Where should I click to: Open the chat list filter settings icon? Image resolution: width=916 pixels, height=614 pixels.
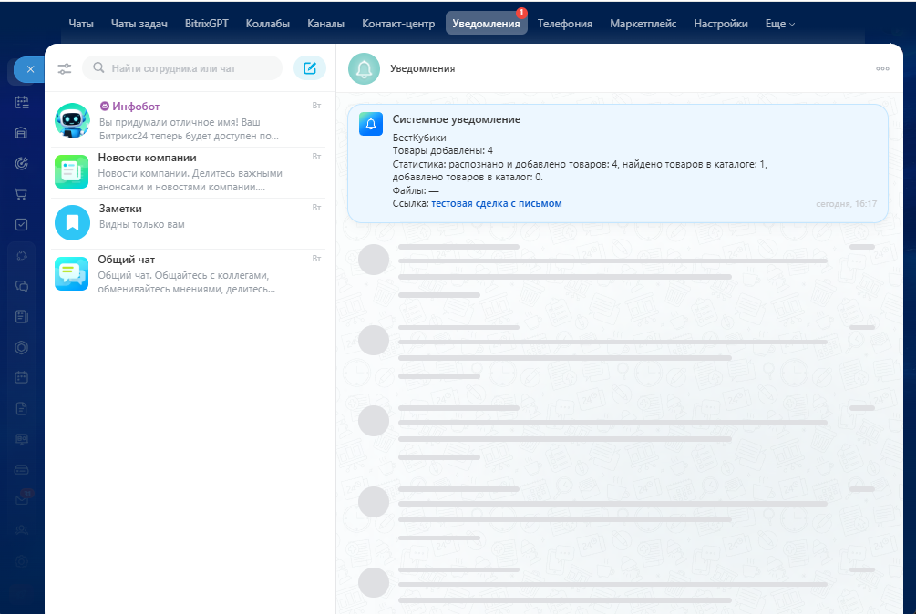tap(65, 69)
